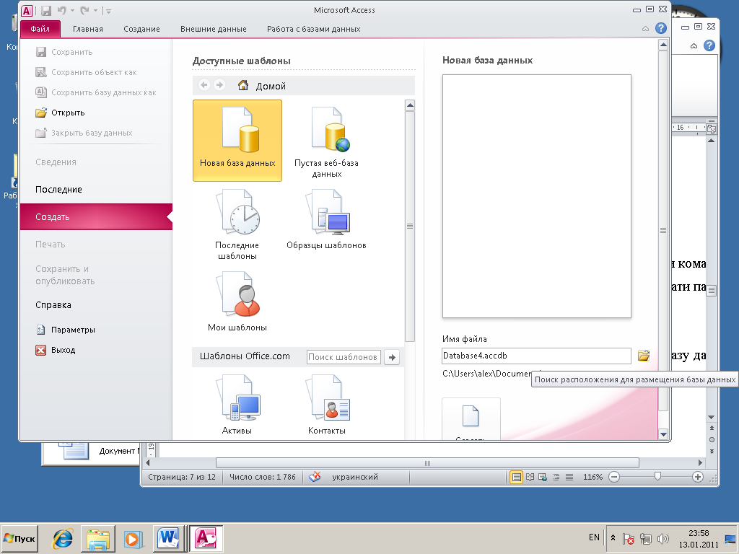Click the Имя файла input field
Viewport: 739px width, 554px height.
click(536, 356)
